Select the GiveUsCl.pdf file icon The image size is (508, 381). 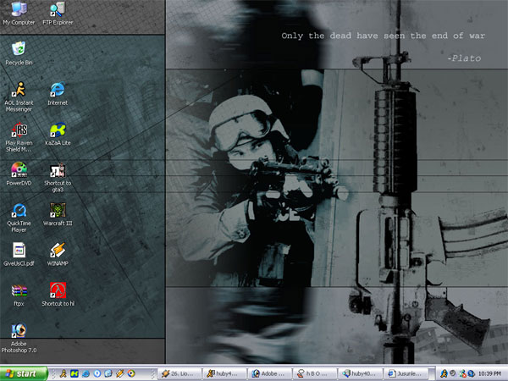click(x=19, y=250)
